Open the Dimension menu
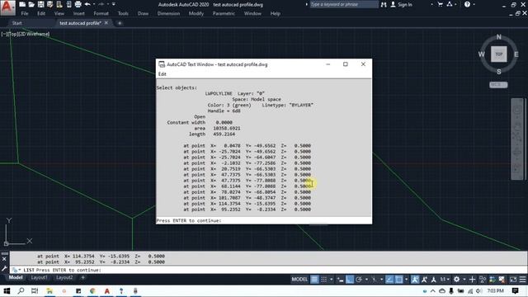Viewport: 528px width, 297px height. tap(168, 14)
